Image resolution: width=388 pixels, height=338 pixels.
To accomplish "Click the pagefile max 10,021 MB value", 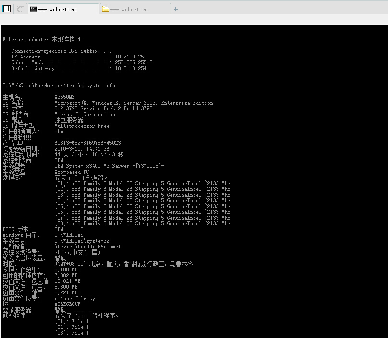I will click(x=67, y=281).
